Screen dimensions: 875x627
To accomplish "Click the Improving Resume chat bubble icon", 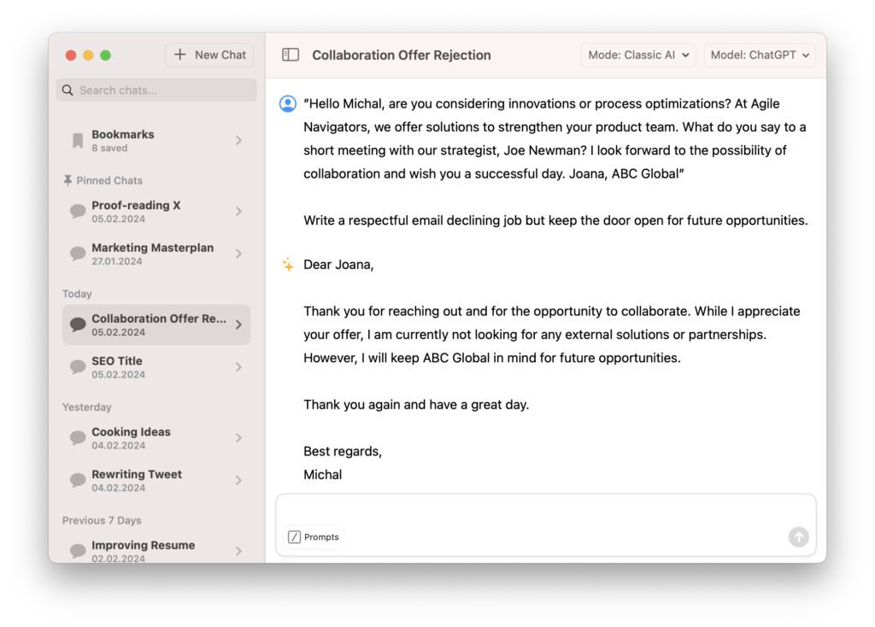I will point(78,551).
